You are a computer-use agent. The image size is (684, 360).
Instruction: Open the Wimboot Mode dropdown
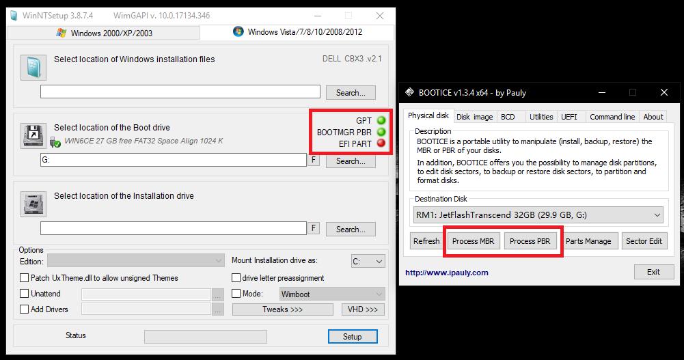tap(332, 294)
